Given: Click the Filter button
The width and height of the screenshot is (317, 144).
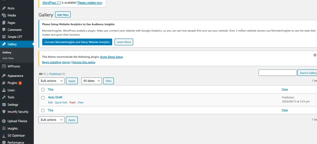Looking at the screenshot, I should (108, 81).
